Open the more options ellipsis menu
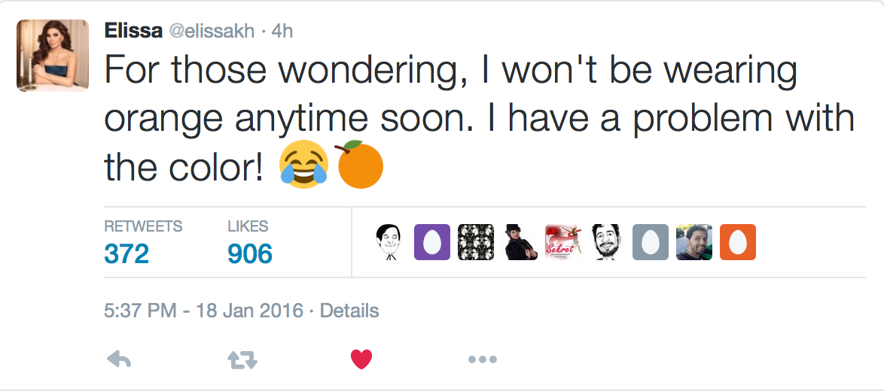This screenshot has width=884, height=391. coord(482,360)
